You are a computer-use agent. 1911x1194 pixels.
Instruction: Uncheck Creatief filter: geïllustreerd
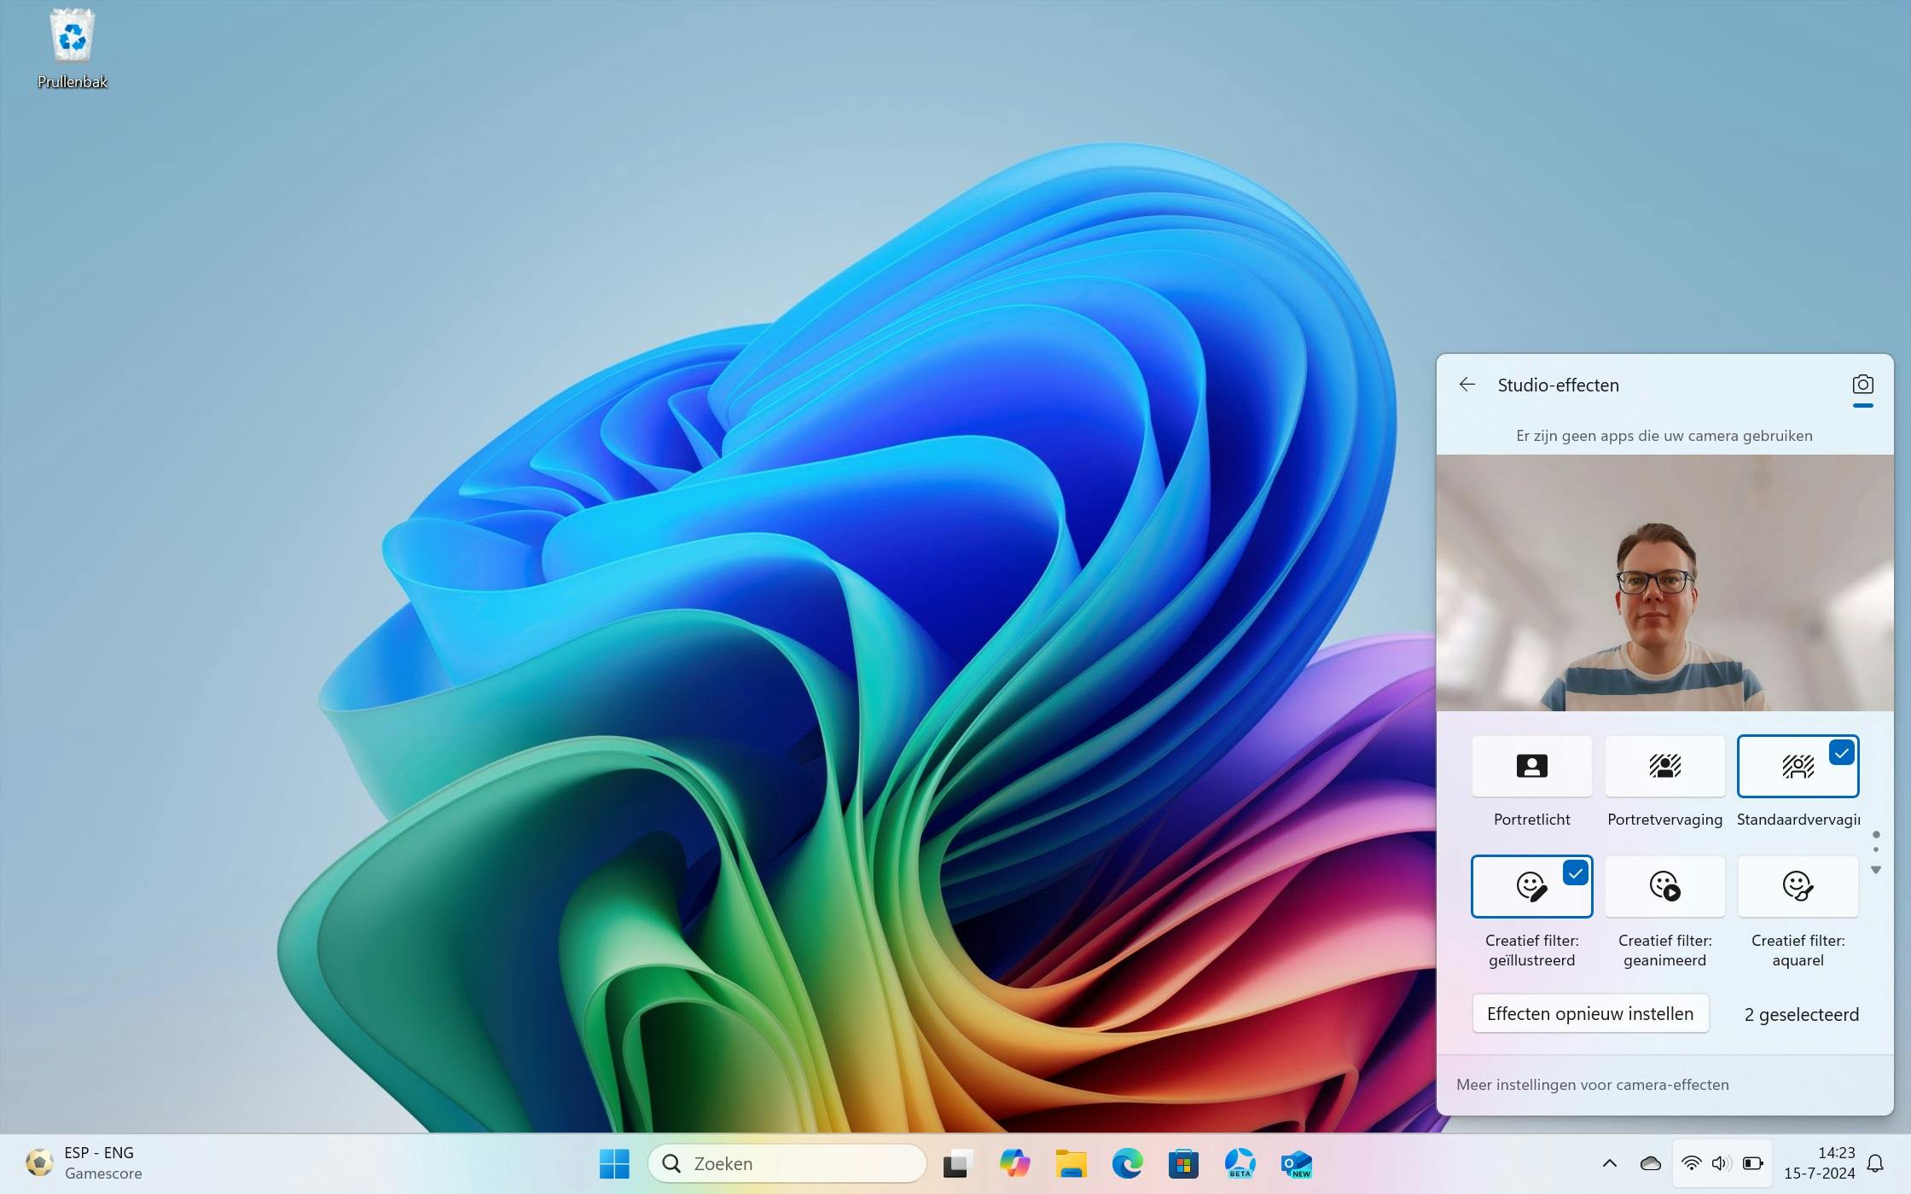(1531, 886)
